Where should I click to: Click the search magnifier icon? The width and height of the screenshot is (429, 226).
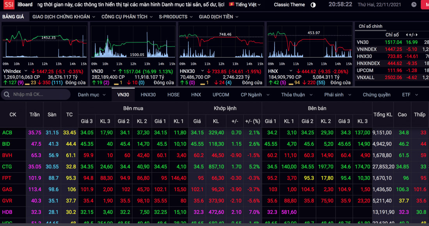[7, 95]
